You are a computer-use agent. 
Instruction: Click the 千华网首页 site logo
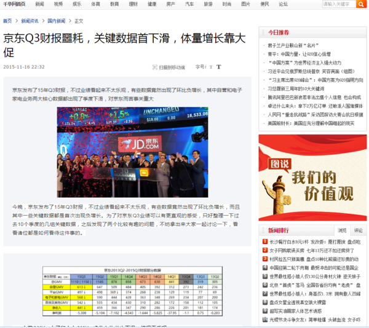tap(14, 4)
